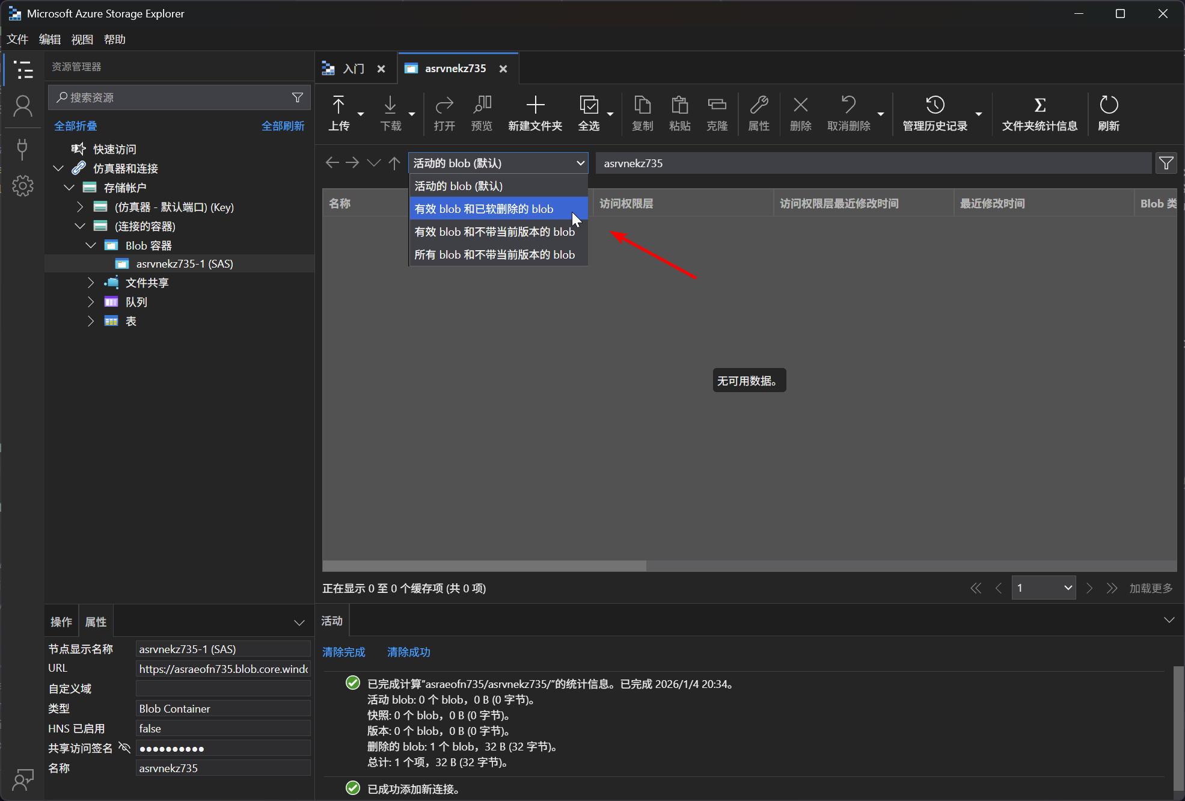
Task: Click the New Folder plus icon
Action: [x=534, y=105]
